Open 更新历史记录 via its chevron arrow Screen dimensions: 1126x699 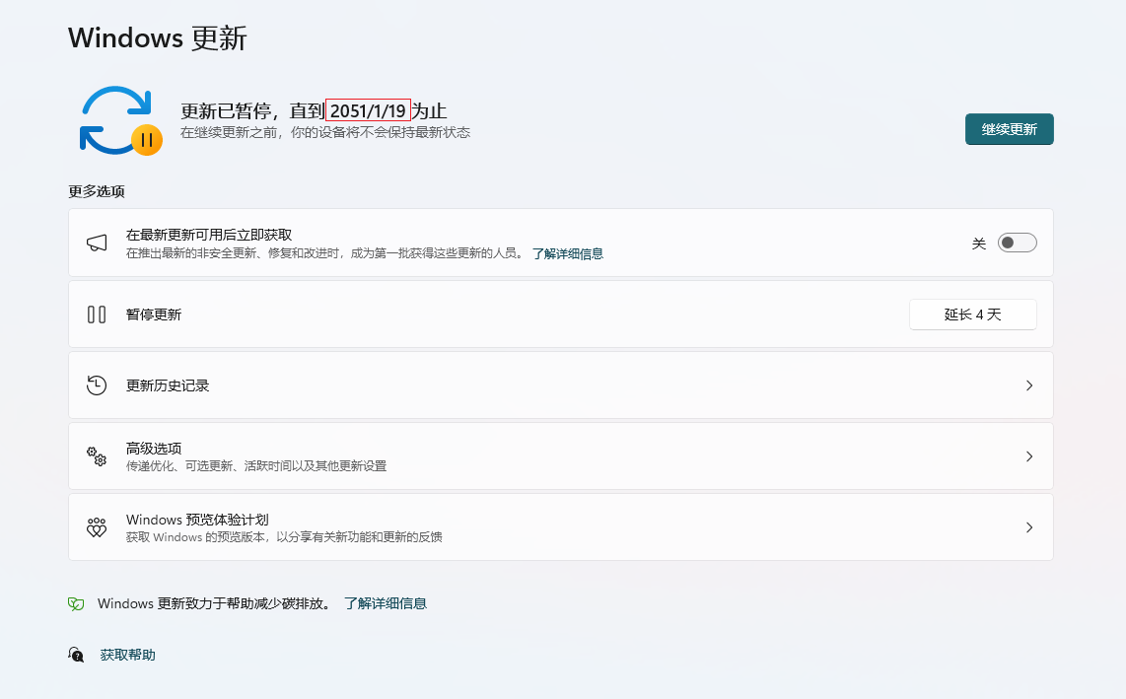coord(1029,385)
